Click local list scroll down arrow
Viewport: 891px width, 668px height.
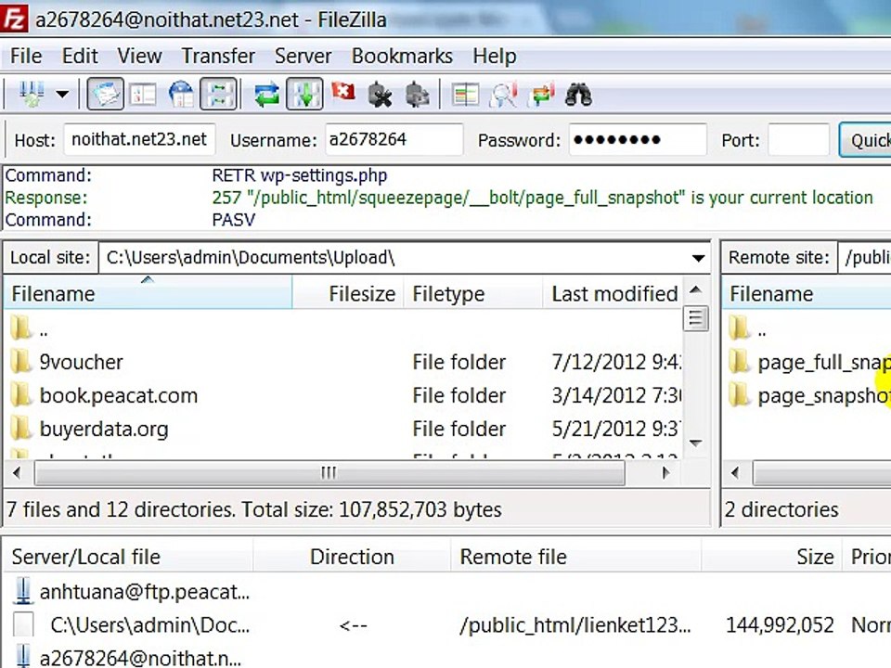695,443
